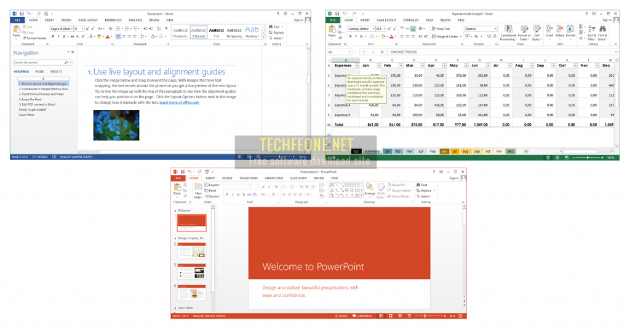Screen dimensions: 630x332
Task: Open Cell Styles in Excel
Action: (x=536, y=33)
